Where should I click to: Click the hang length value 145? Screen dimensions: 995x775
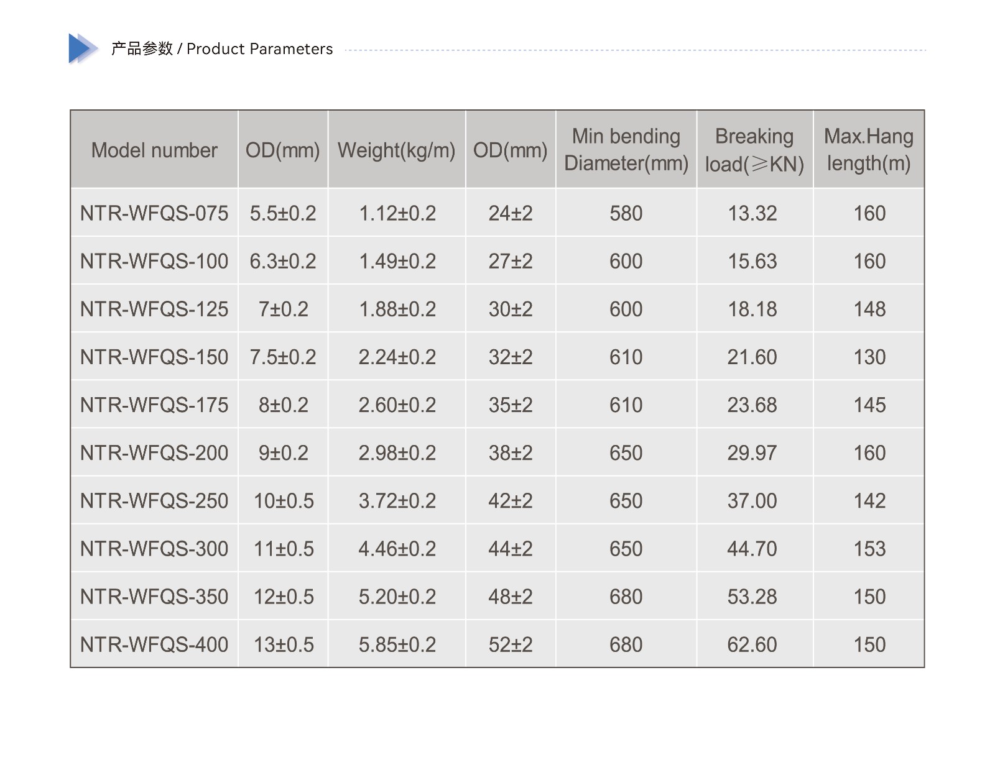pos(869,405)
